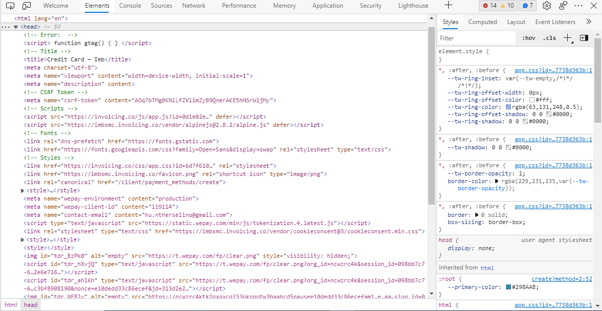602x311 pixels.
Task: Open the Performance tab
Action: pyautogui.click(x=239, y=6)
